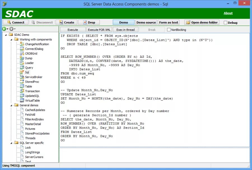This screenshot has height=170, width=252.
Task: Click the ServiceBroker demo icon
Action: tap(22, 77)
